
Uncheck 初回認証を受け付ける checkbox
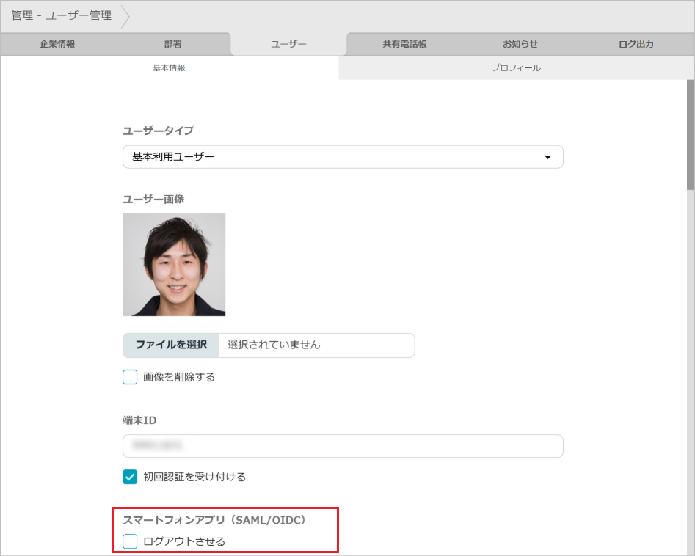point(130,477)
